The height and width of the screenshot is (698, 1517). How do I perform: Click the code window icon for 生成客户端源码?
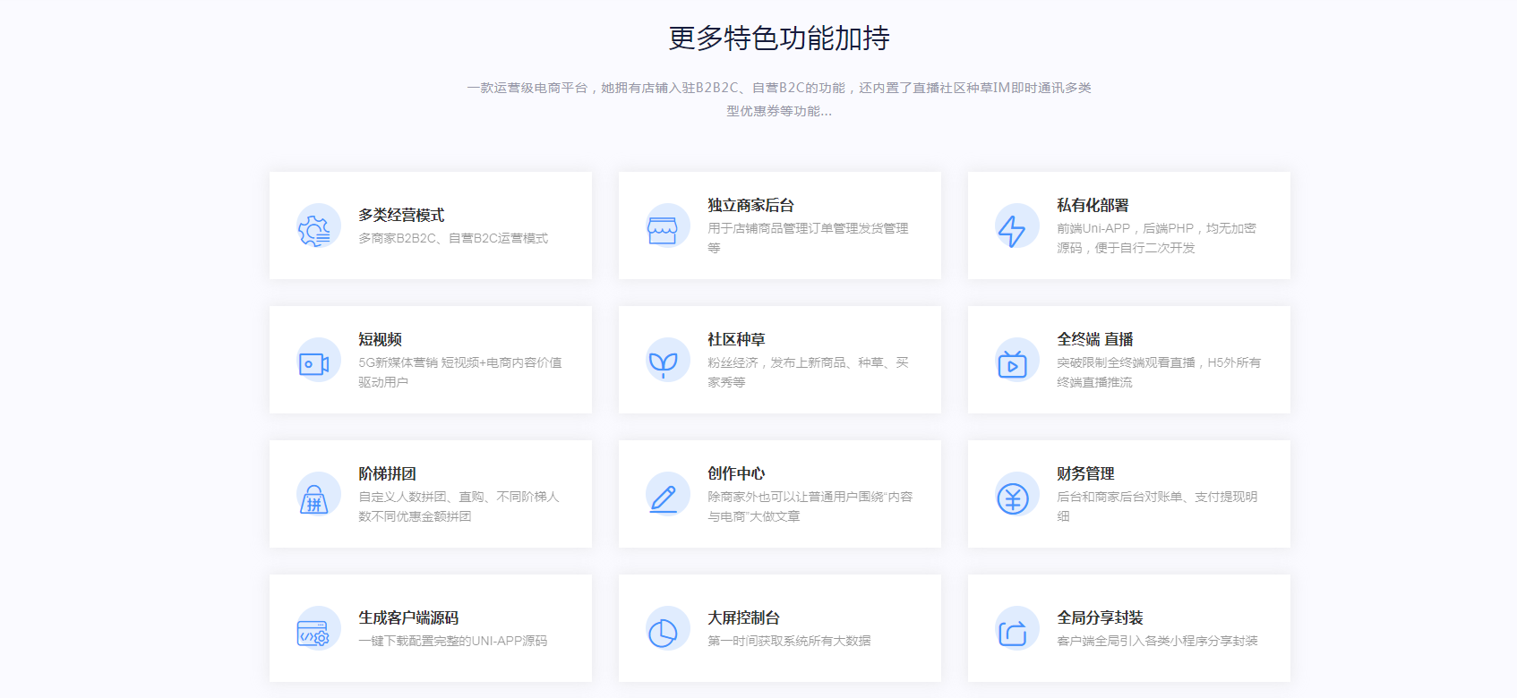pyautogui.click(x=314, y=634)
